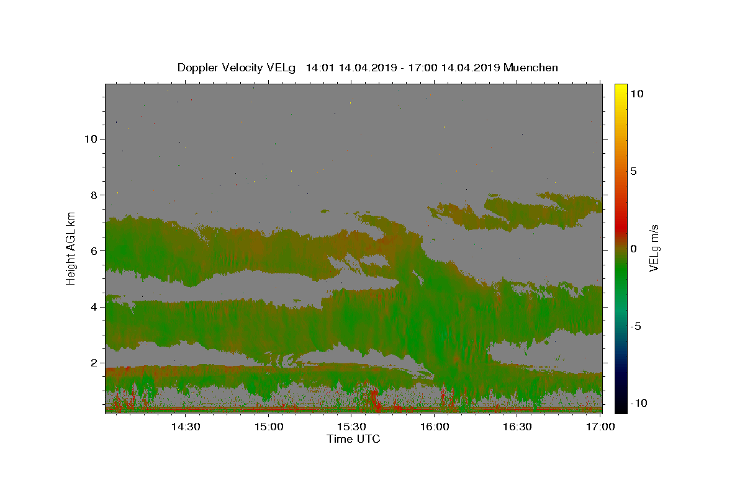Click the 16:00 time tick label
This screenshot has width=745, height=496.
pos(435,427)
